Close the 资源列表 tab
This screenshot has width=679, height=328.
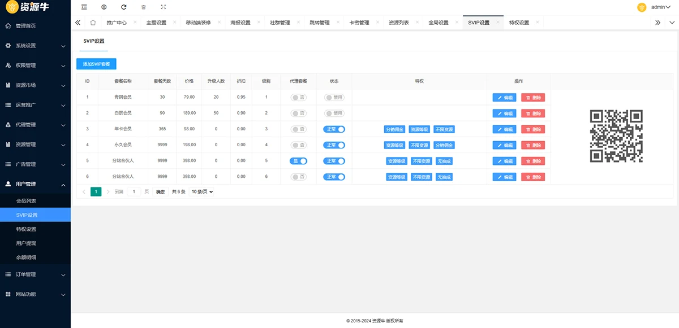[418, 23]
